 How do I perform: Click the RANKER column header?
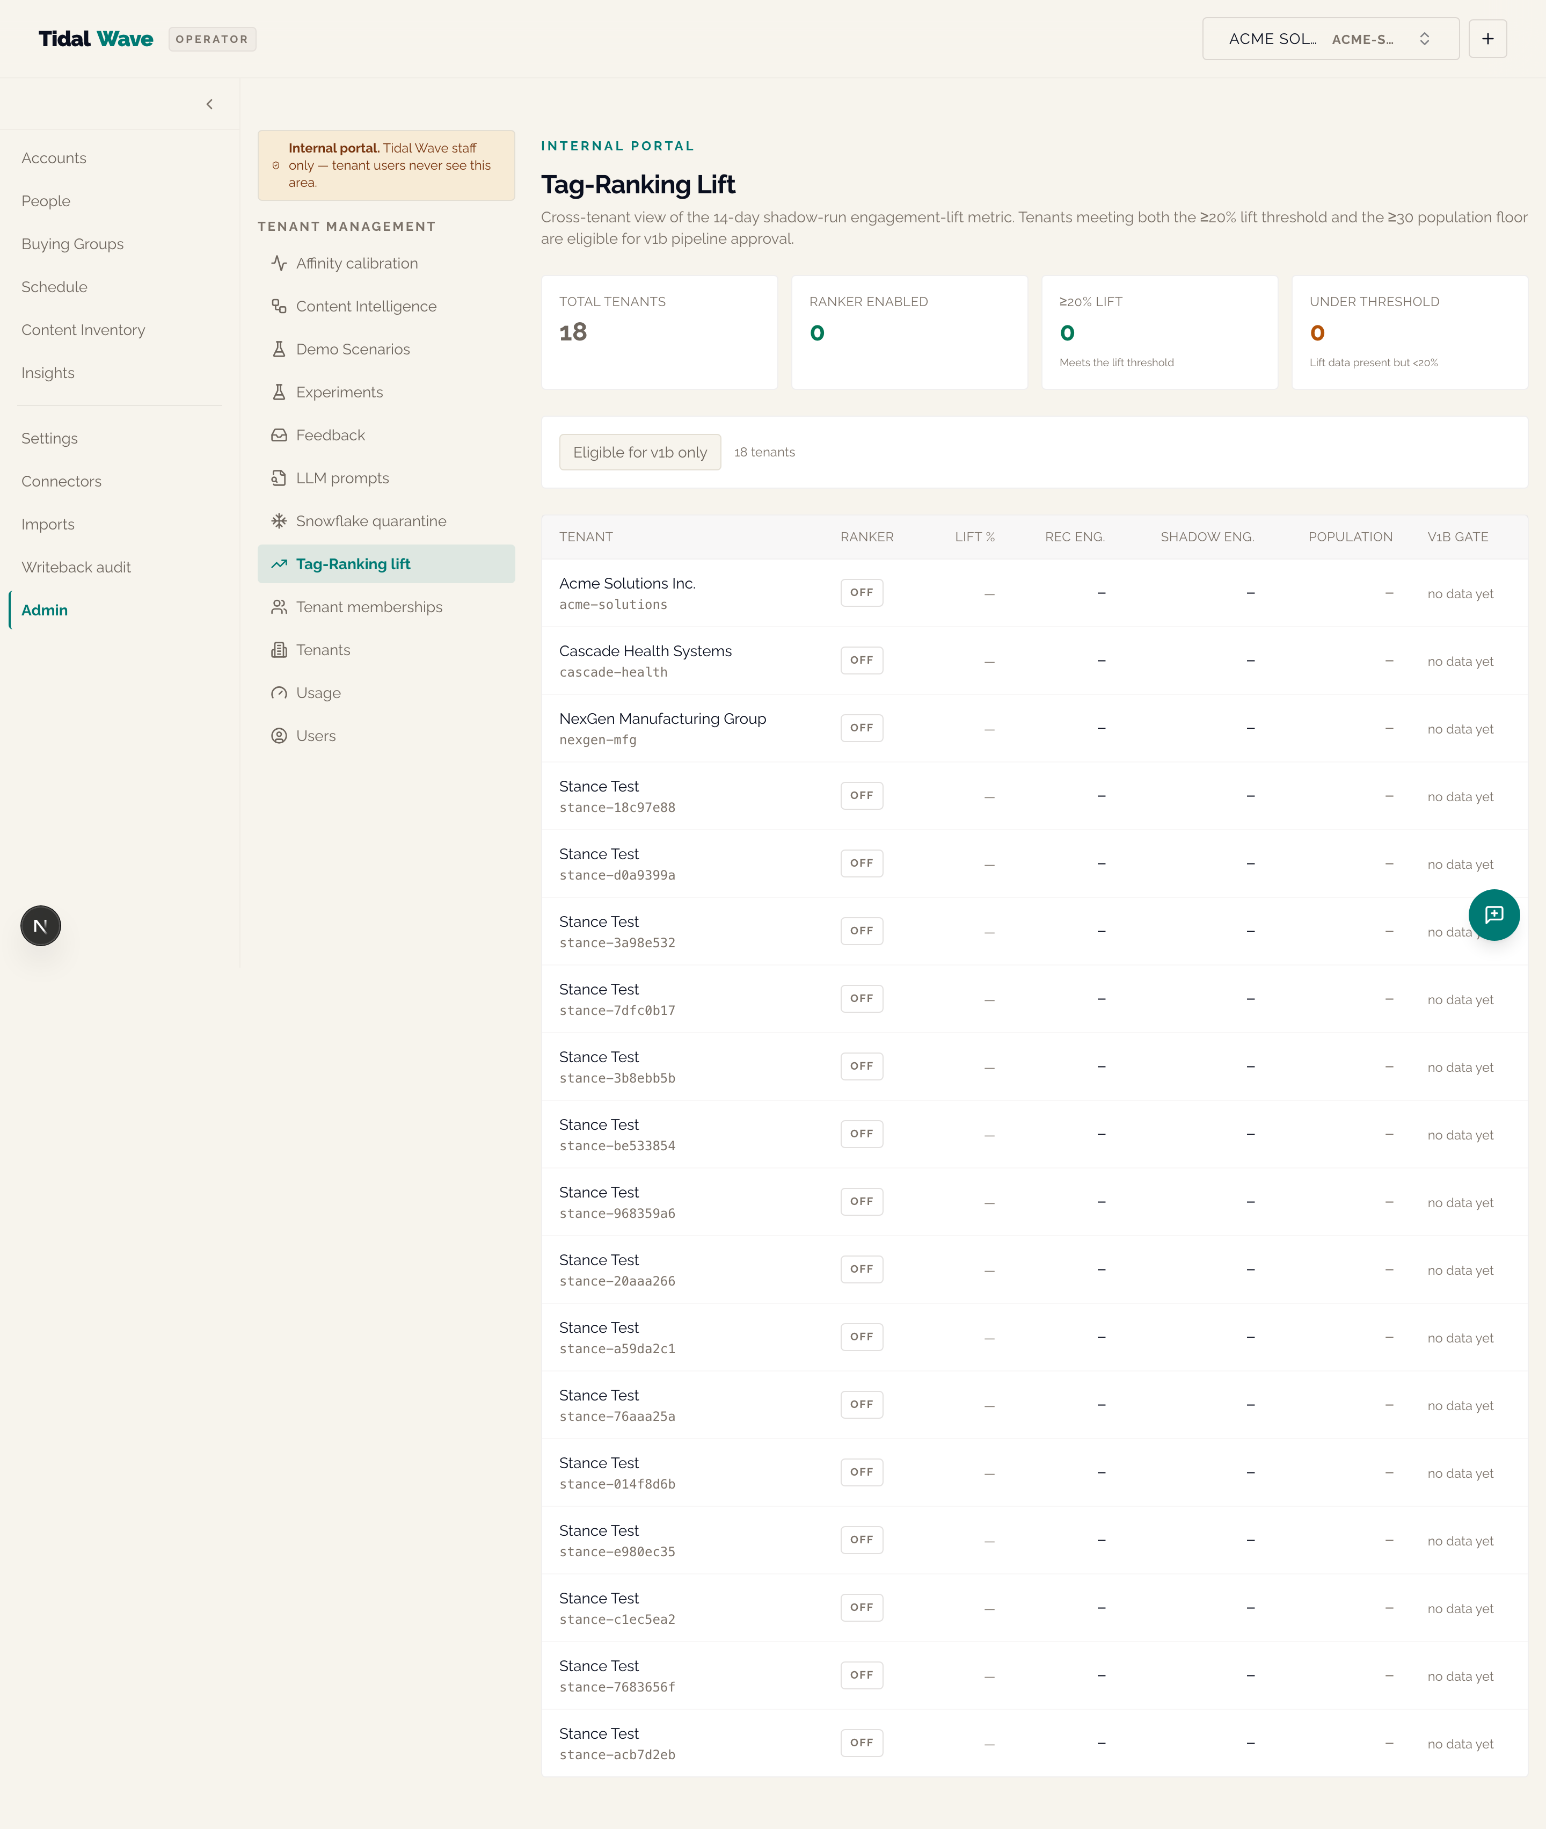(x=867, y=536)
